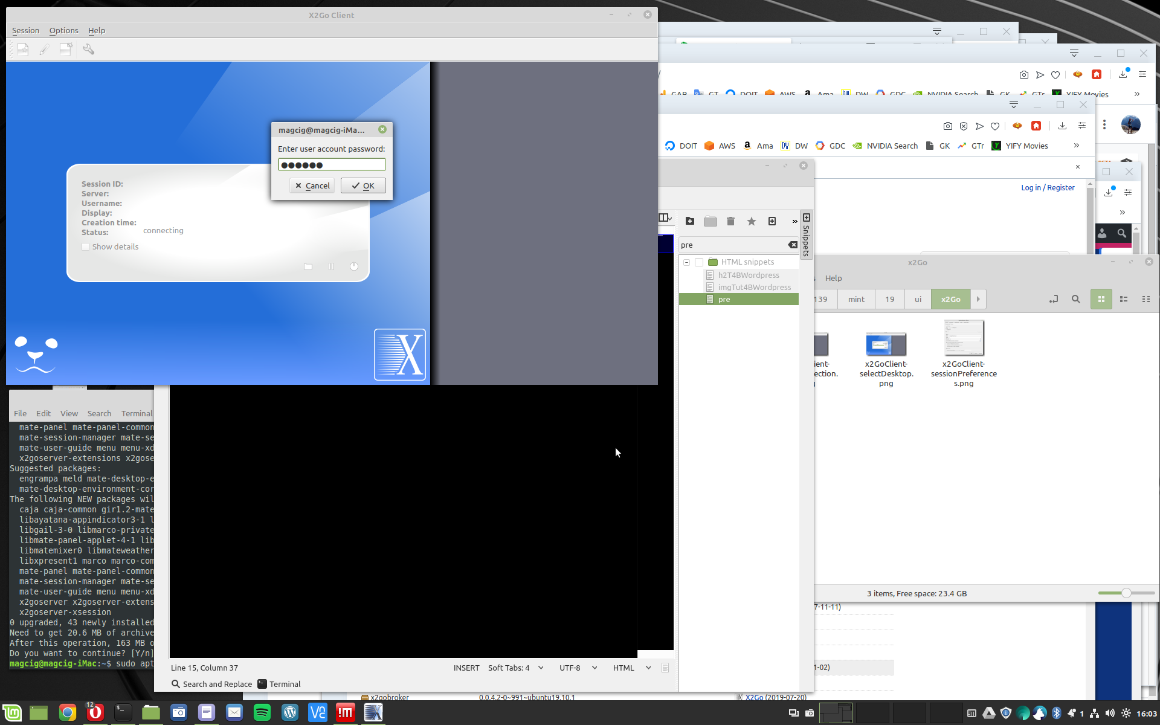Click the suspend session icon in status panel
Viewport: 1160px width, 725px height.
(331, 266)
